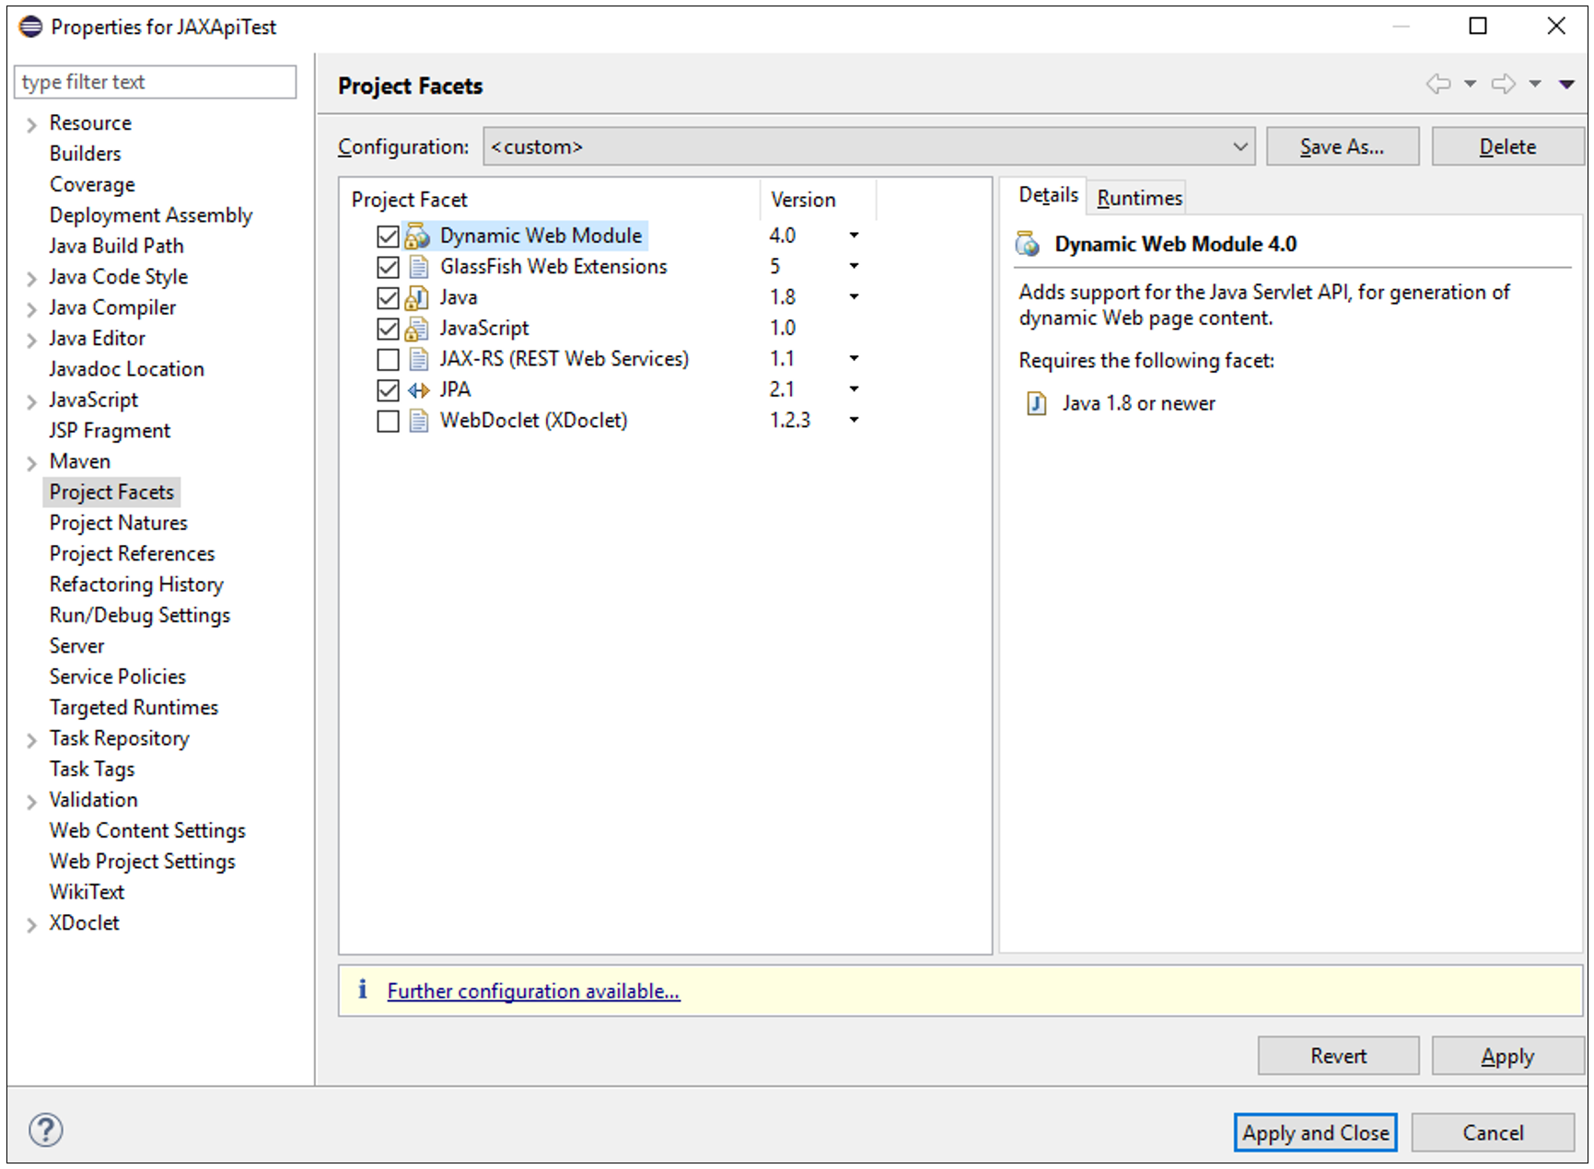1594x1169 pixels.
Task: Uncheck the GlassFish Web Extensions facet
Action: click(x=388, y=267)
